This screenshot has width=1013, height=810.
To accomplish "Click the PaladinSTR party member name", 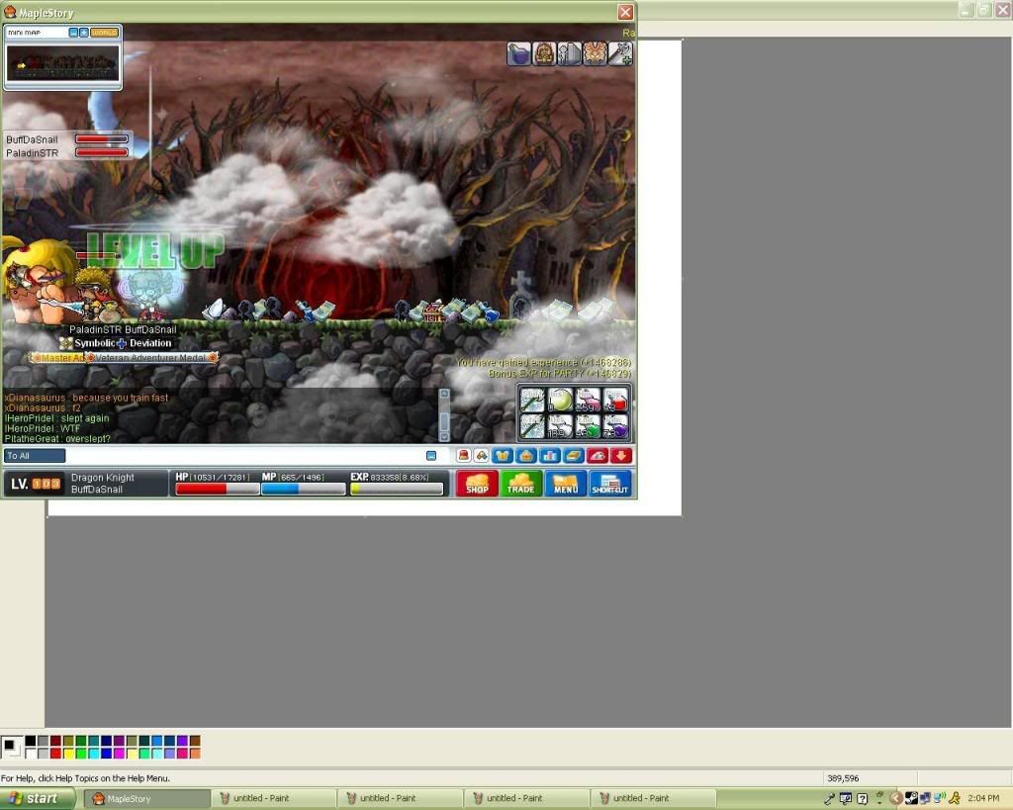I will pyautogui.click(x=33, y=153).
